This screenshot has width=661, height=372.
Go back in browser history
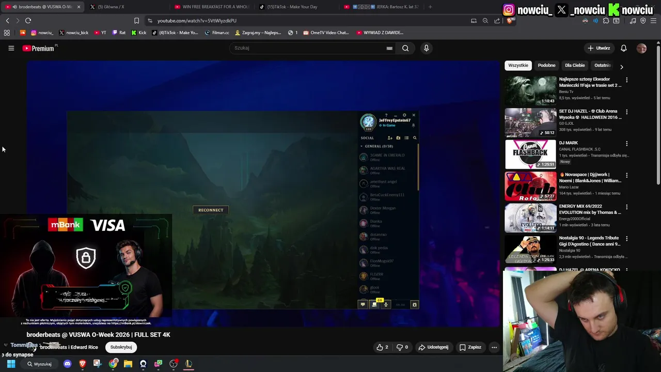point(7,21)
